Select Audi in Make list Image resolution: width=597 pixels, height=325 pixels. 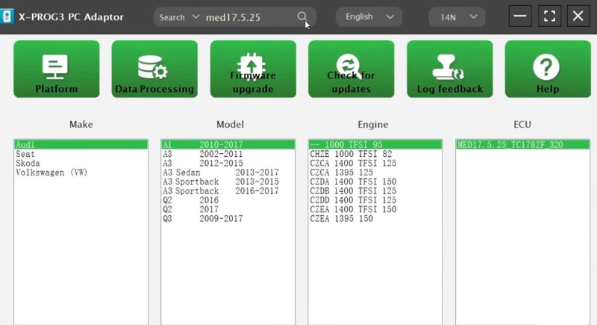(x=81, y=144)
